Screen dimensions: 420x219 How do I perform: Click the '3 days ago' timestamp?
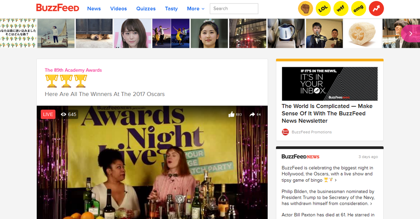click(x=368, y=157)
